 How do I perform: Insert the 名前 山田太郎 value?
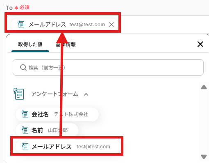(x=47, y=130)
